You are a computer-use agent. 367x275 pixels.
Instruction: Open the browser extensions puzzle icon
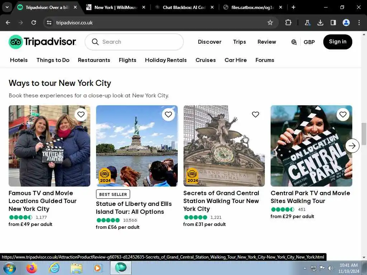coord(289,23)
